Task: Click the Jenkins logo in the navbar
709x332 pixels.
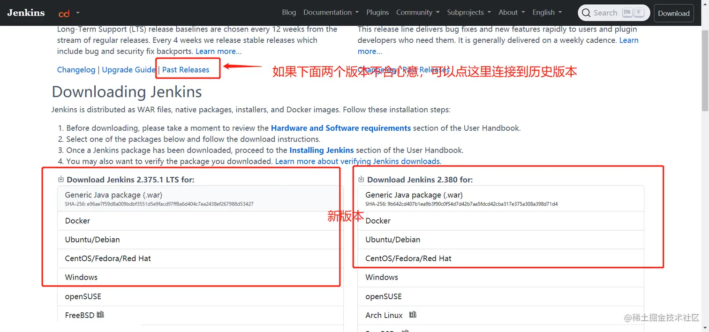Action: [x=26, y=13]
